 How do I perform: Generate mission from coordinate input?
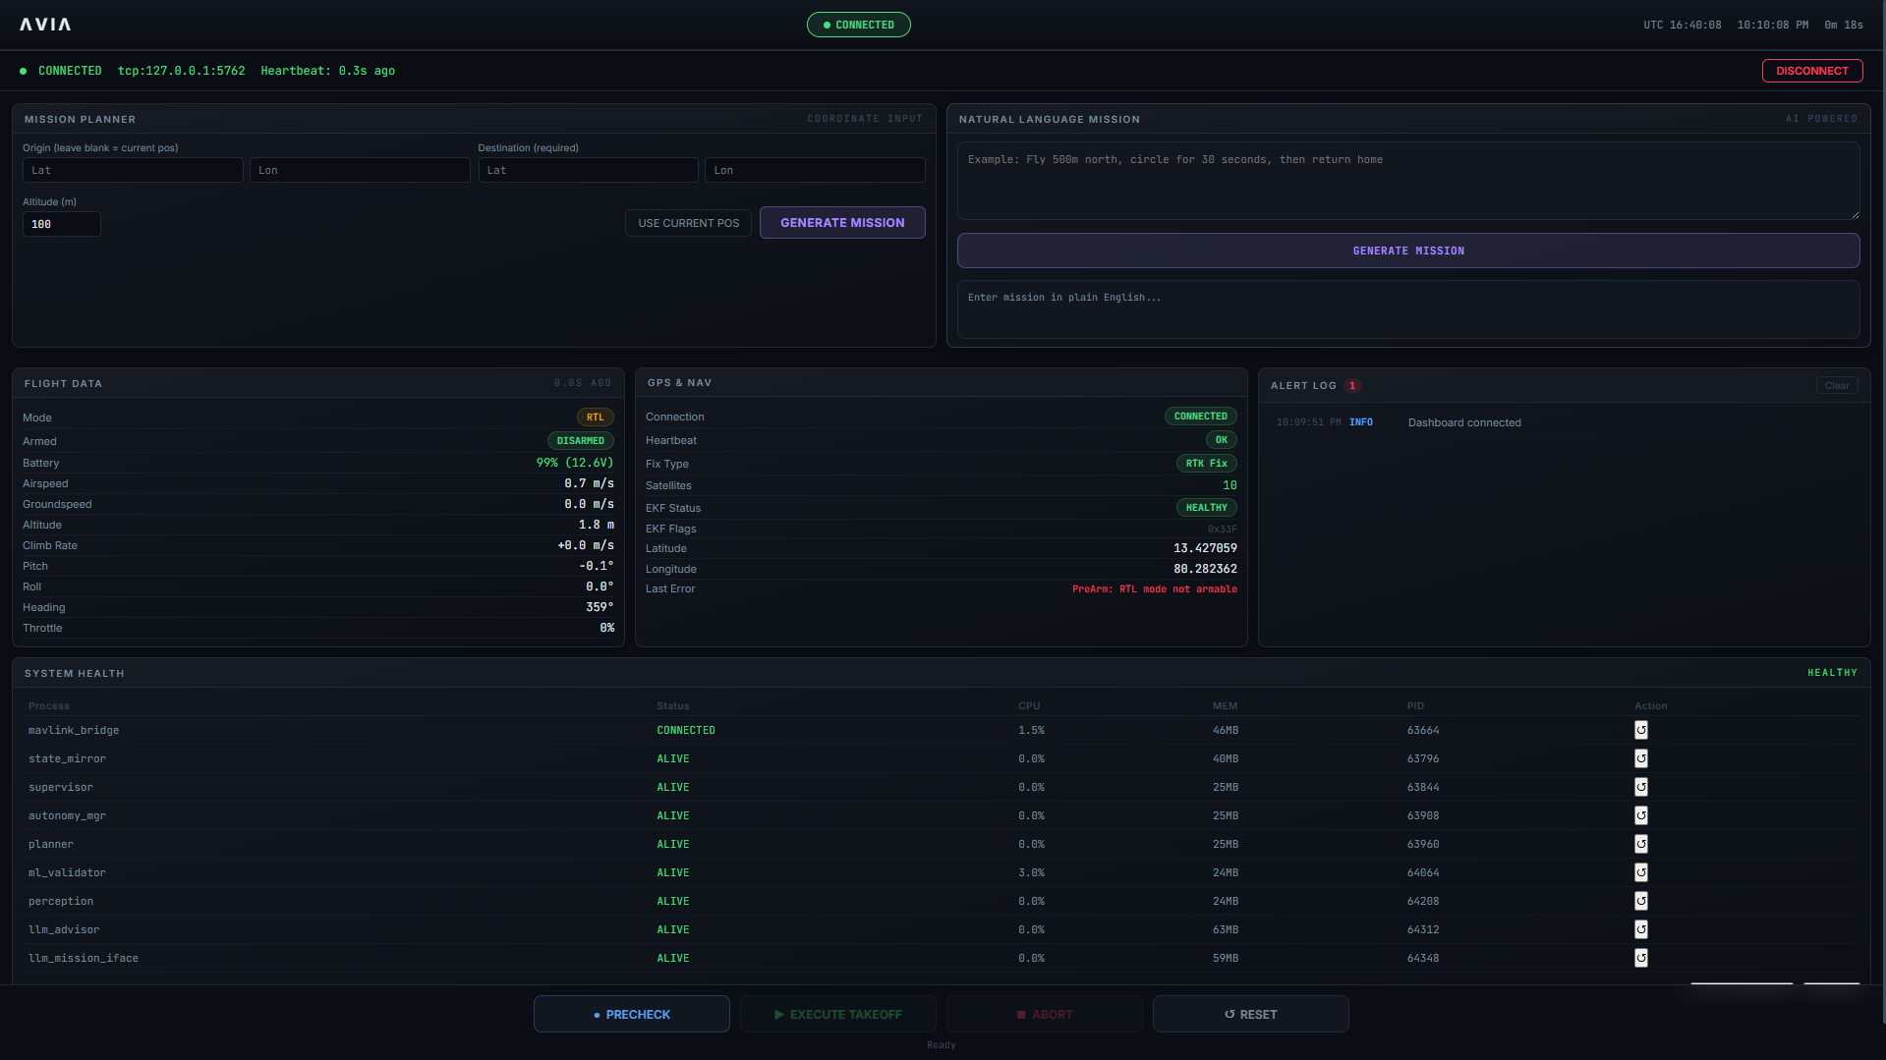click(x=841, y=223)
